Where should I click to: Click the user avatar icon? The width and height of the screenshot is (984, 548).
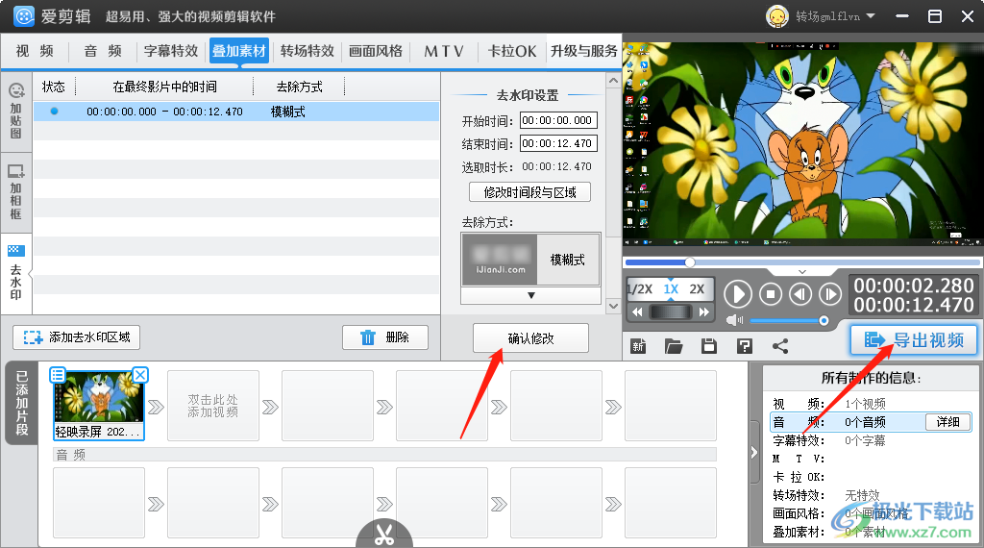pos(776,16)
